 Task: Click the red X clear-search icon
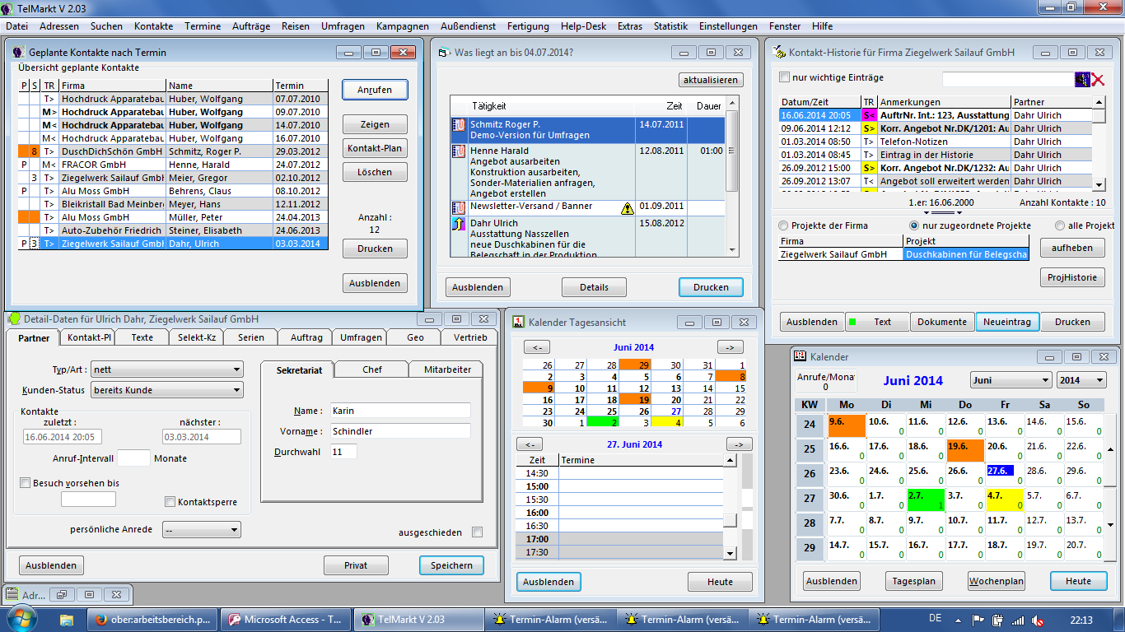click(1097, 79)
